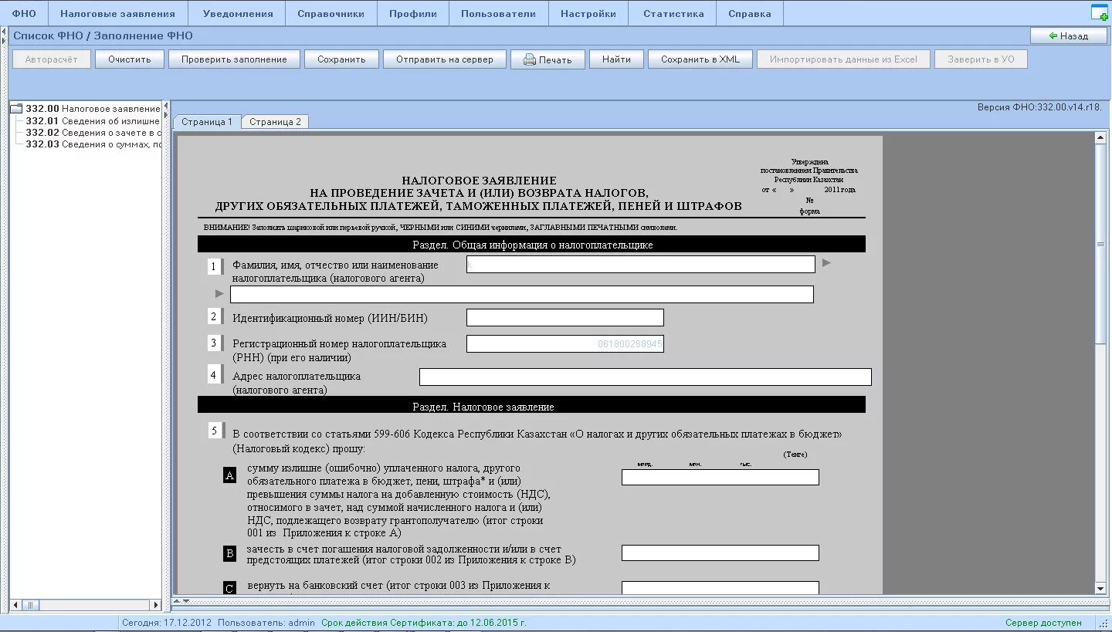Image resolution: width=1112 pixels, height=632 pixels.
Task: Select 332.01 Сведения об излишне tree item
Action: [x=93, y=120]
